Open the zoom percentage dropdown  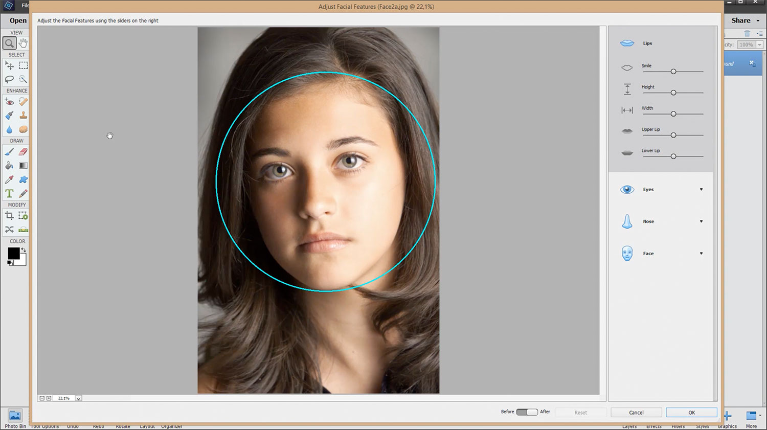[x=78, y=398]
